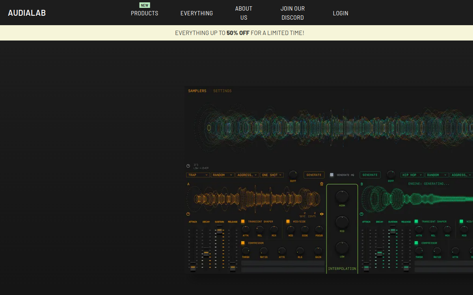Click the orange DIFF knob in sampler A

(293, 174)
